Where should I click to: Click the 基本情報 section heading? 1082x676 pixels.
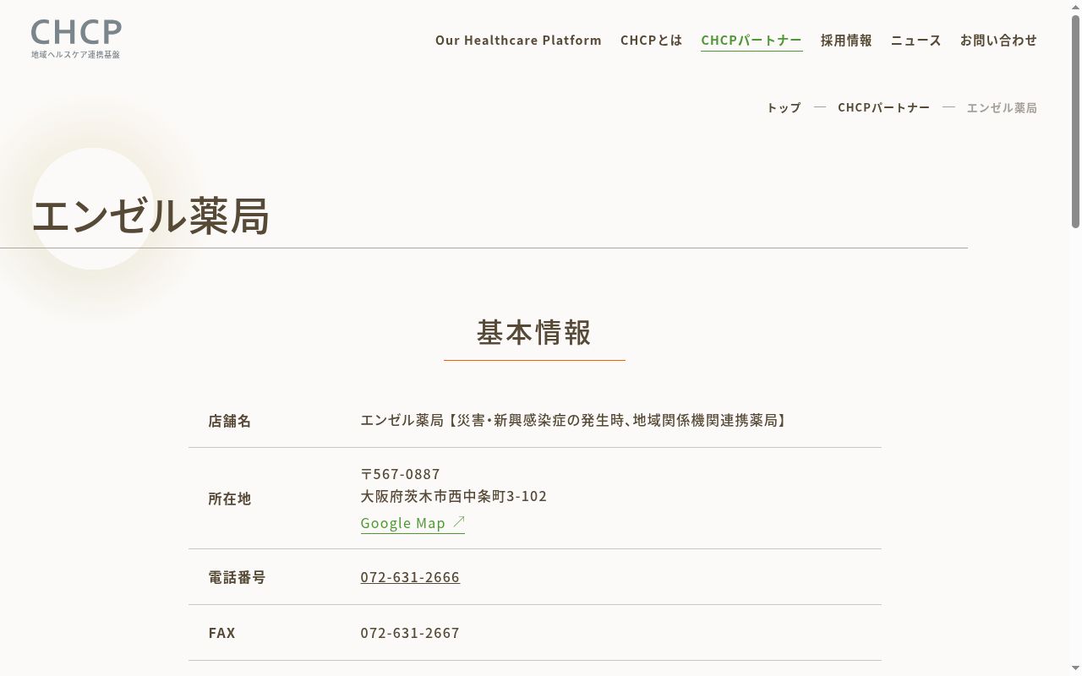coord(534,332)
